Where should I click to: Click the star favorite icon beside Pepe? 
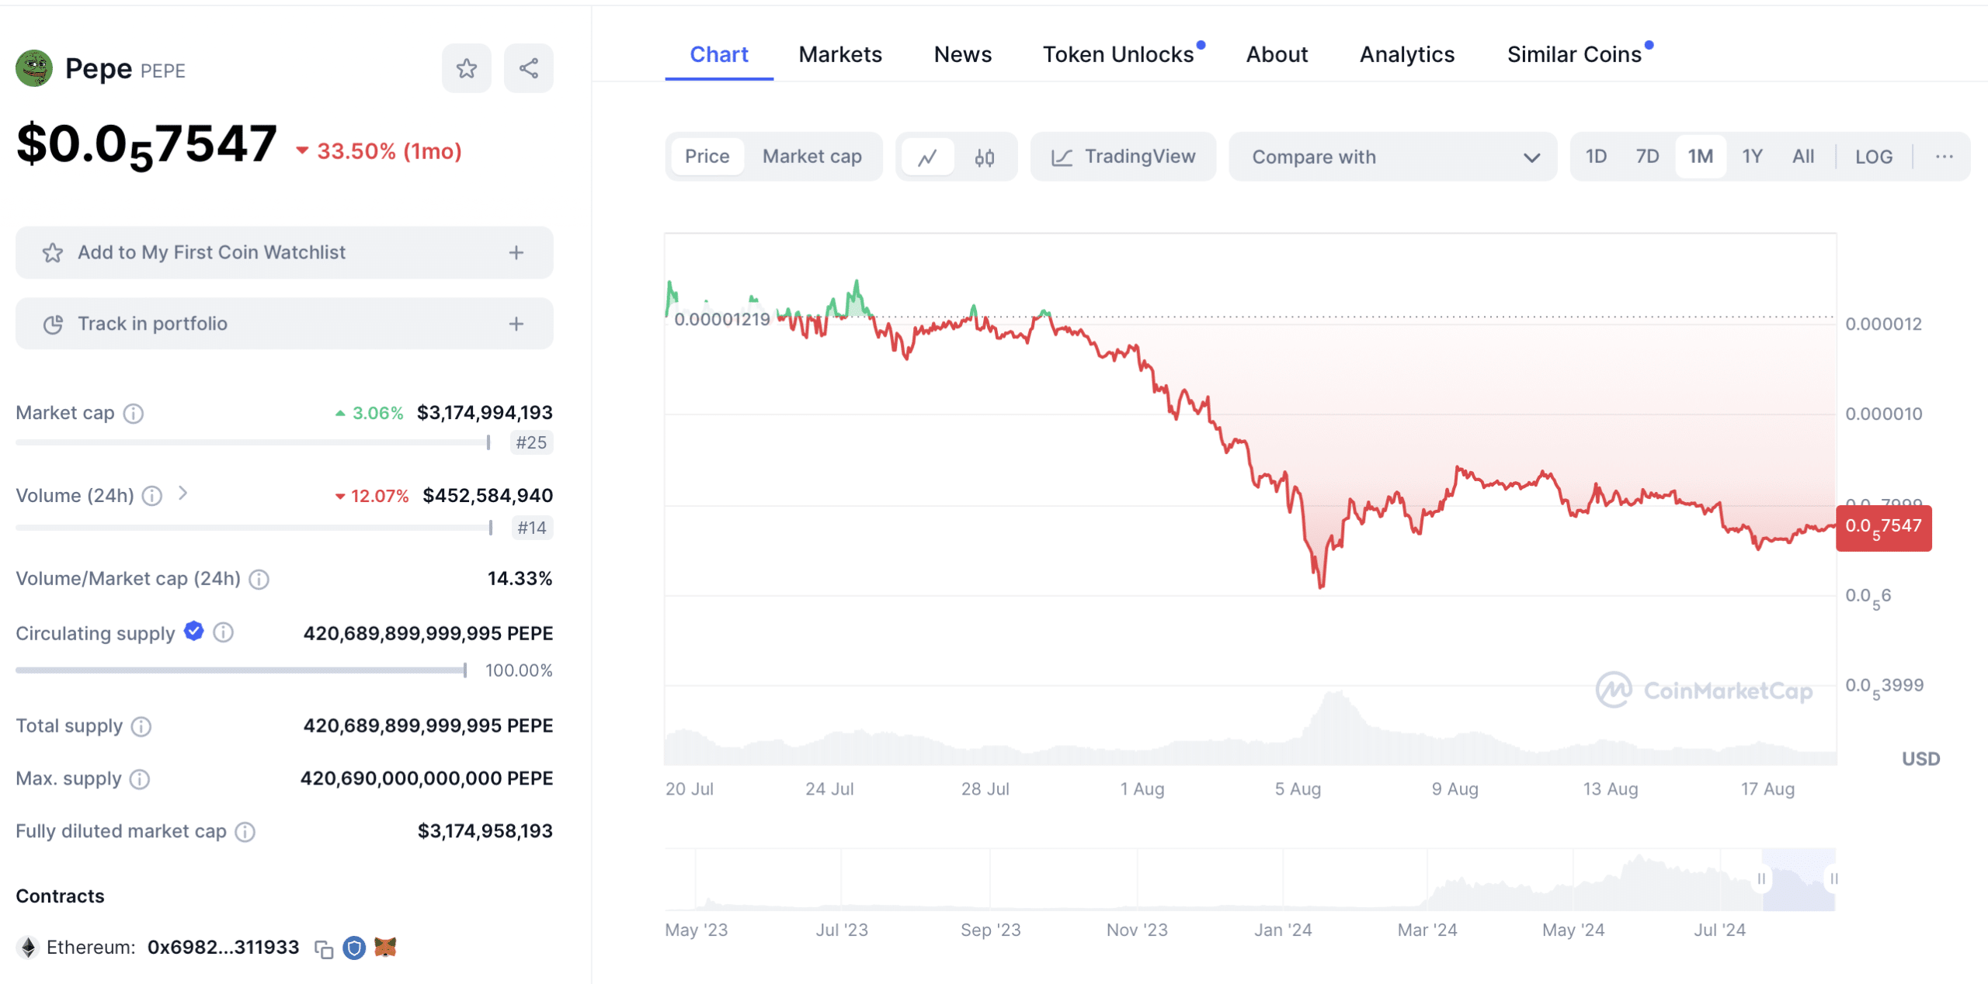point(466,68)
